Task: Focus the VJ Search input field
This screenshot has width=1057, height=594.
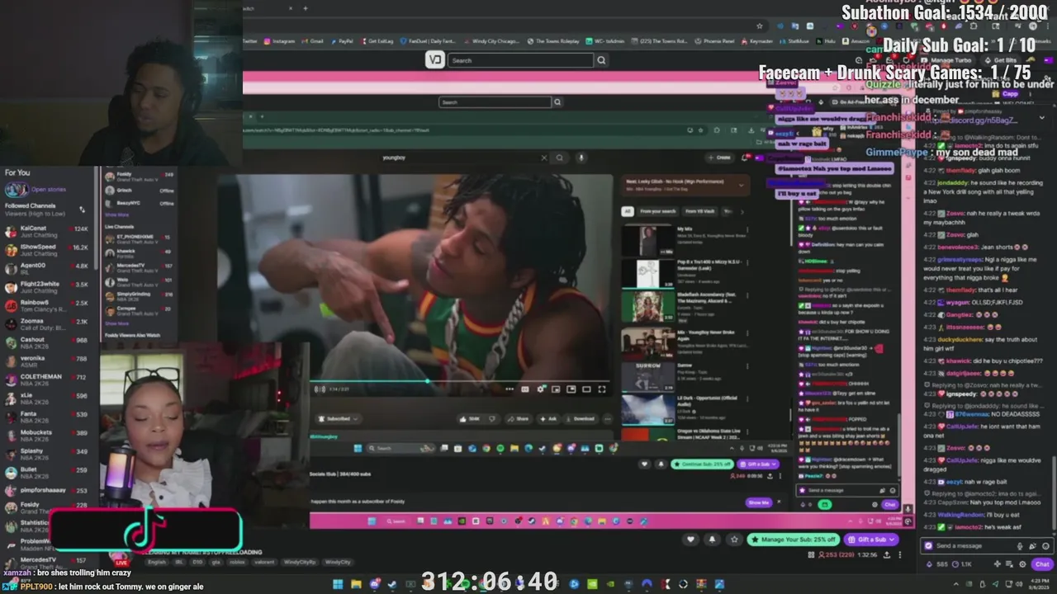Action: tap(520, 60)
